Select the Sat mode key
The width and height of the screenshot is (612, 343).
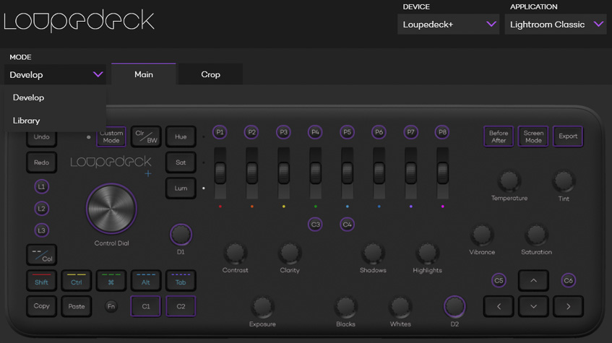coord(181,162)
